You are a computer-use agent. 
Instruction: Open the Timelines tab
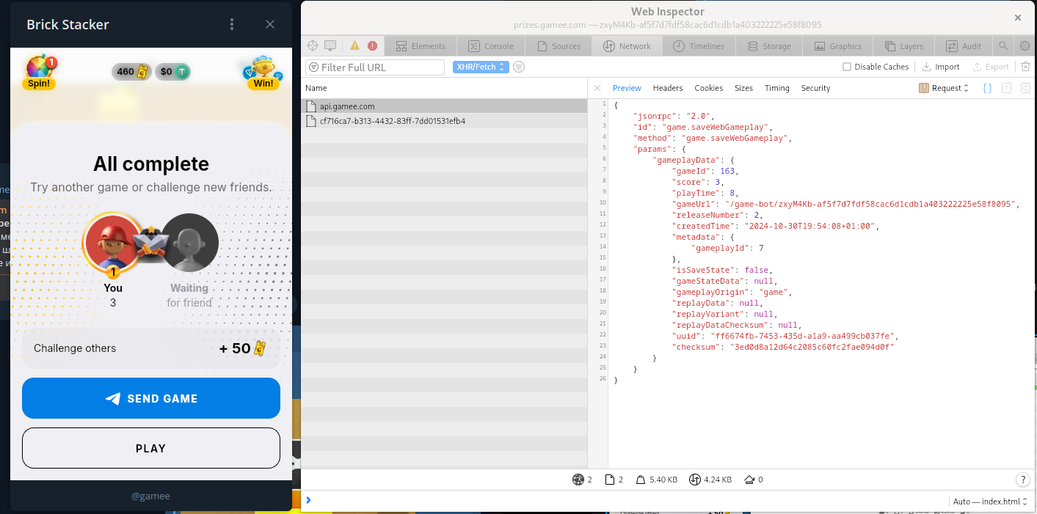(x=698, y=46)
